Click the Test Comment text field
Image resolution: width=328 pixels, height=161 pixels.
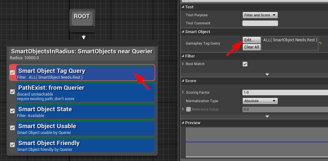pyautogui.click(x=260, y=23)
